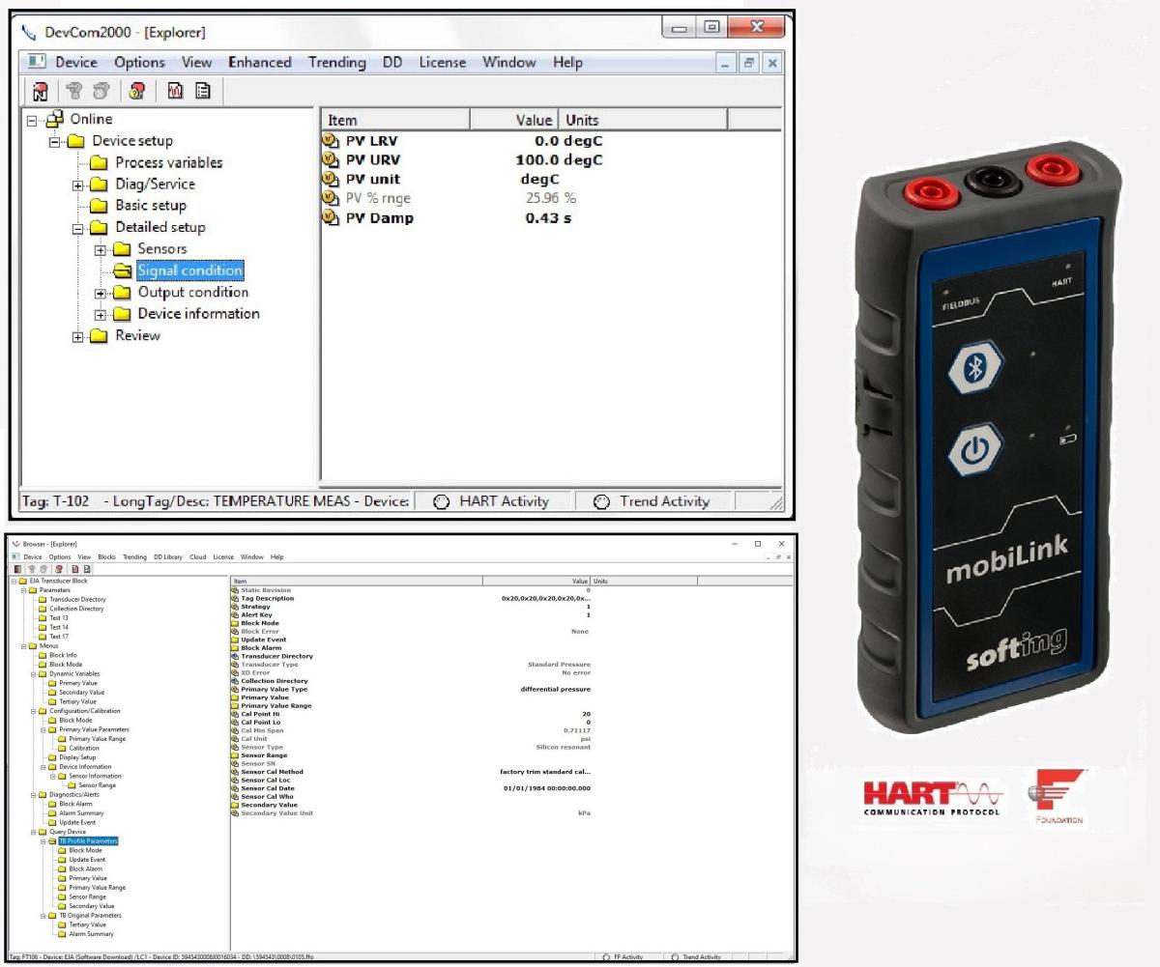
Task: Click the Value column header in DevCom2000
Action: tap(514, 121)
